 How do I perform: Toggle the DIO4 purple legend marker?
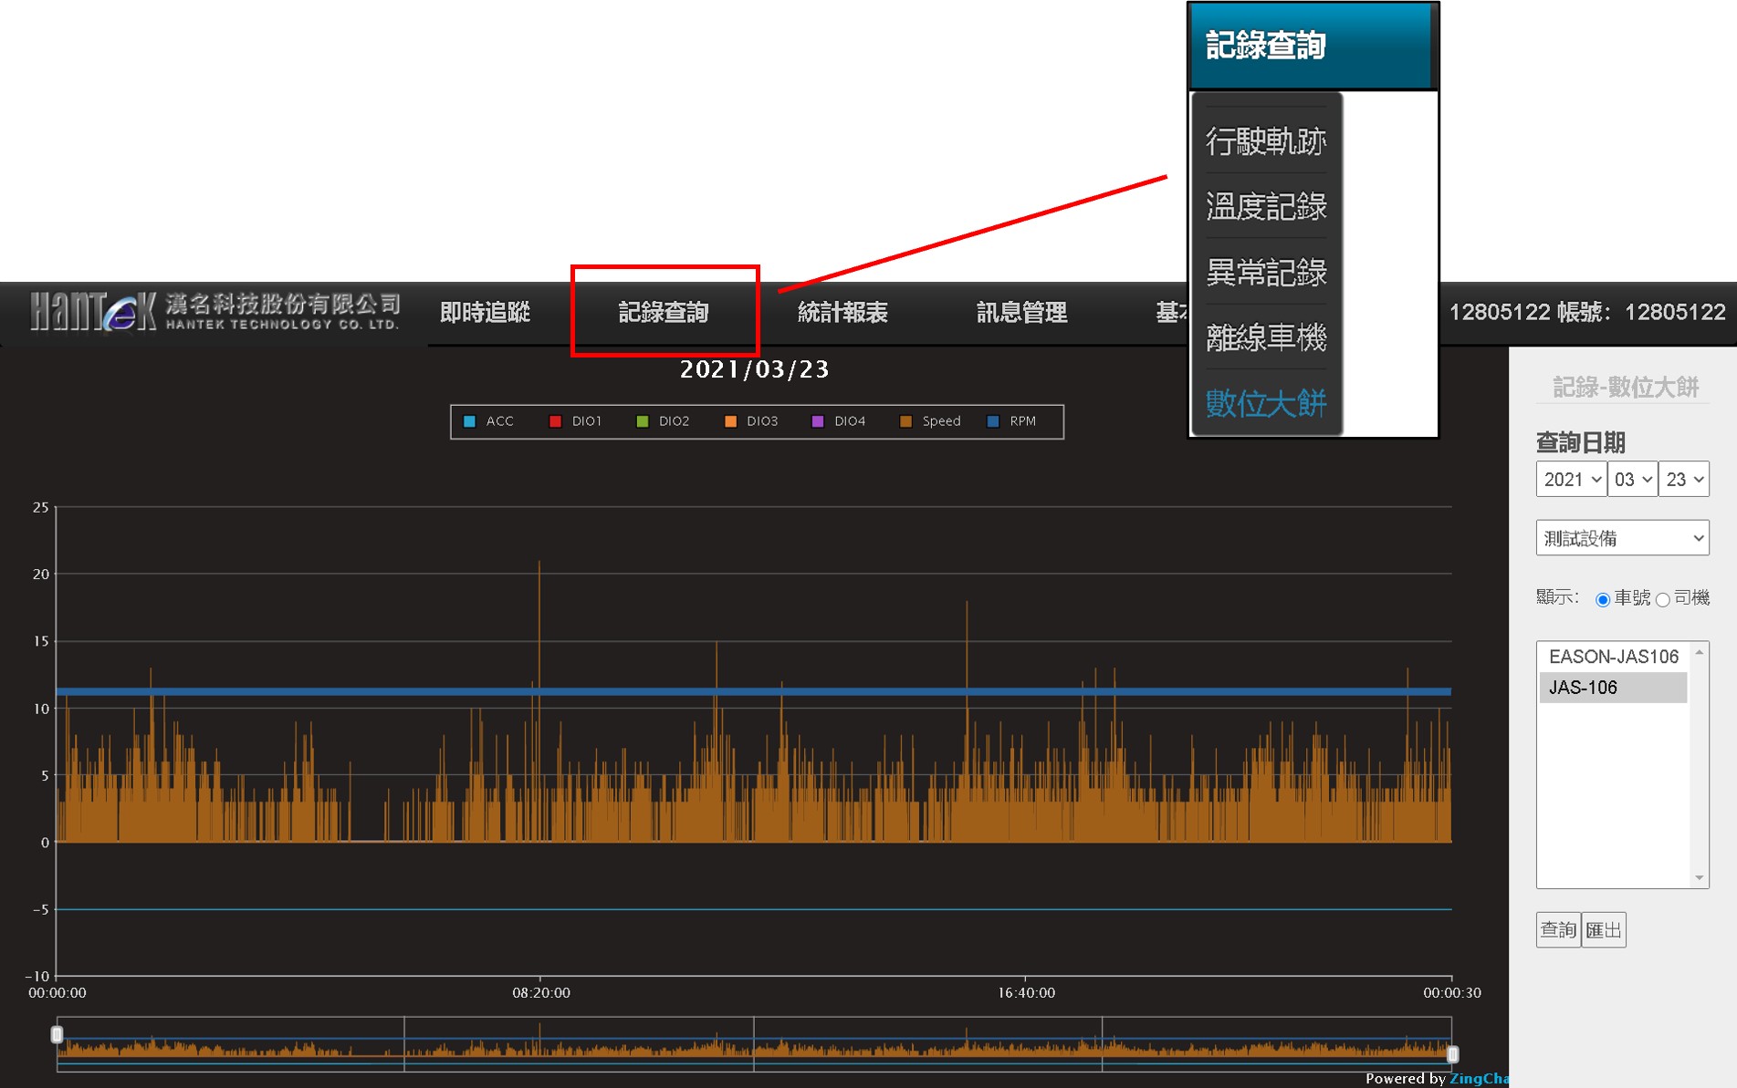coord(818,421)
